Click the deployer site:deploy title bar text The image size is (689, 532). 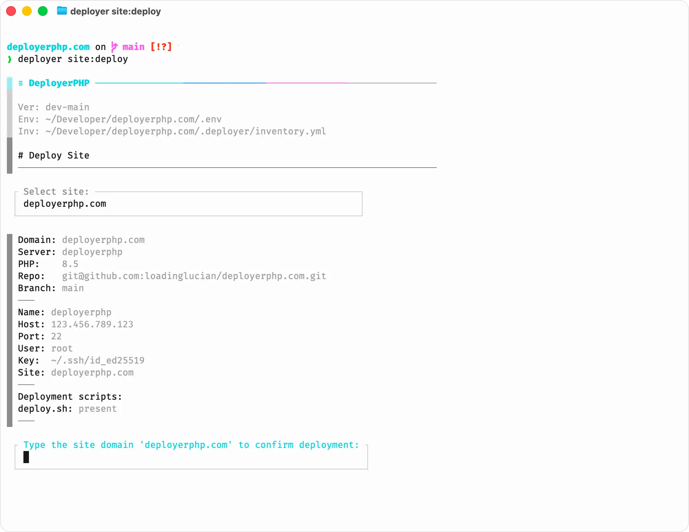click(115, 11)
